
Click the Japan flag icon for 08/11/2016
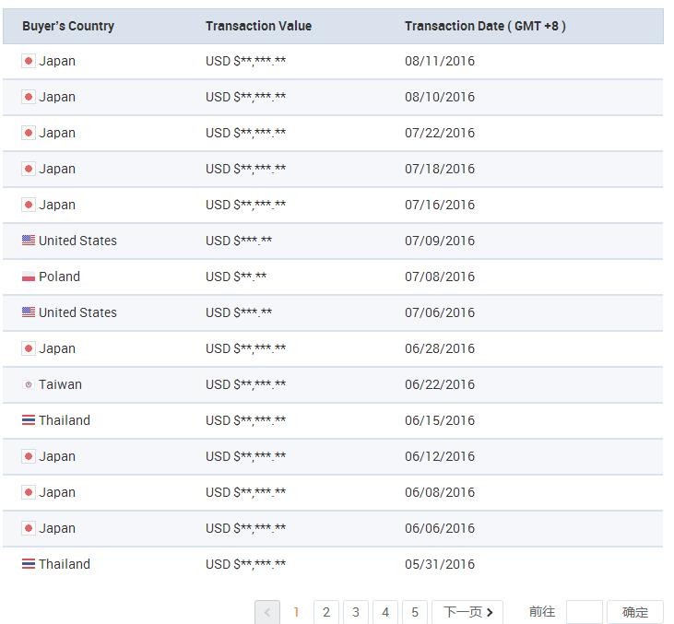(29, 61)
